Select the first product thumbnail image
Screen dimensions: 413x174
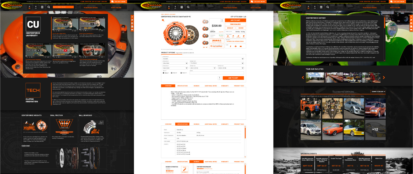point(205,22)
